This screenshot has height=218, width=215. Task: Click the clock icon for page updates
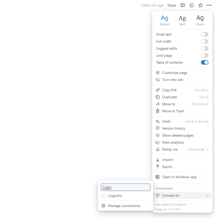tap(192, 5)
